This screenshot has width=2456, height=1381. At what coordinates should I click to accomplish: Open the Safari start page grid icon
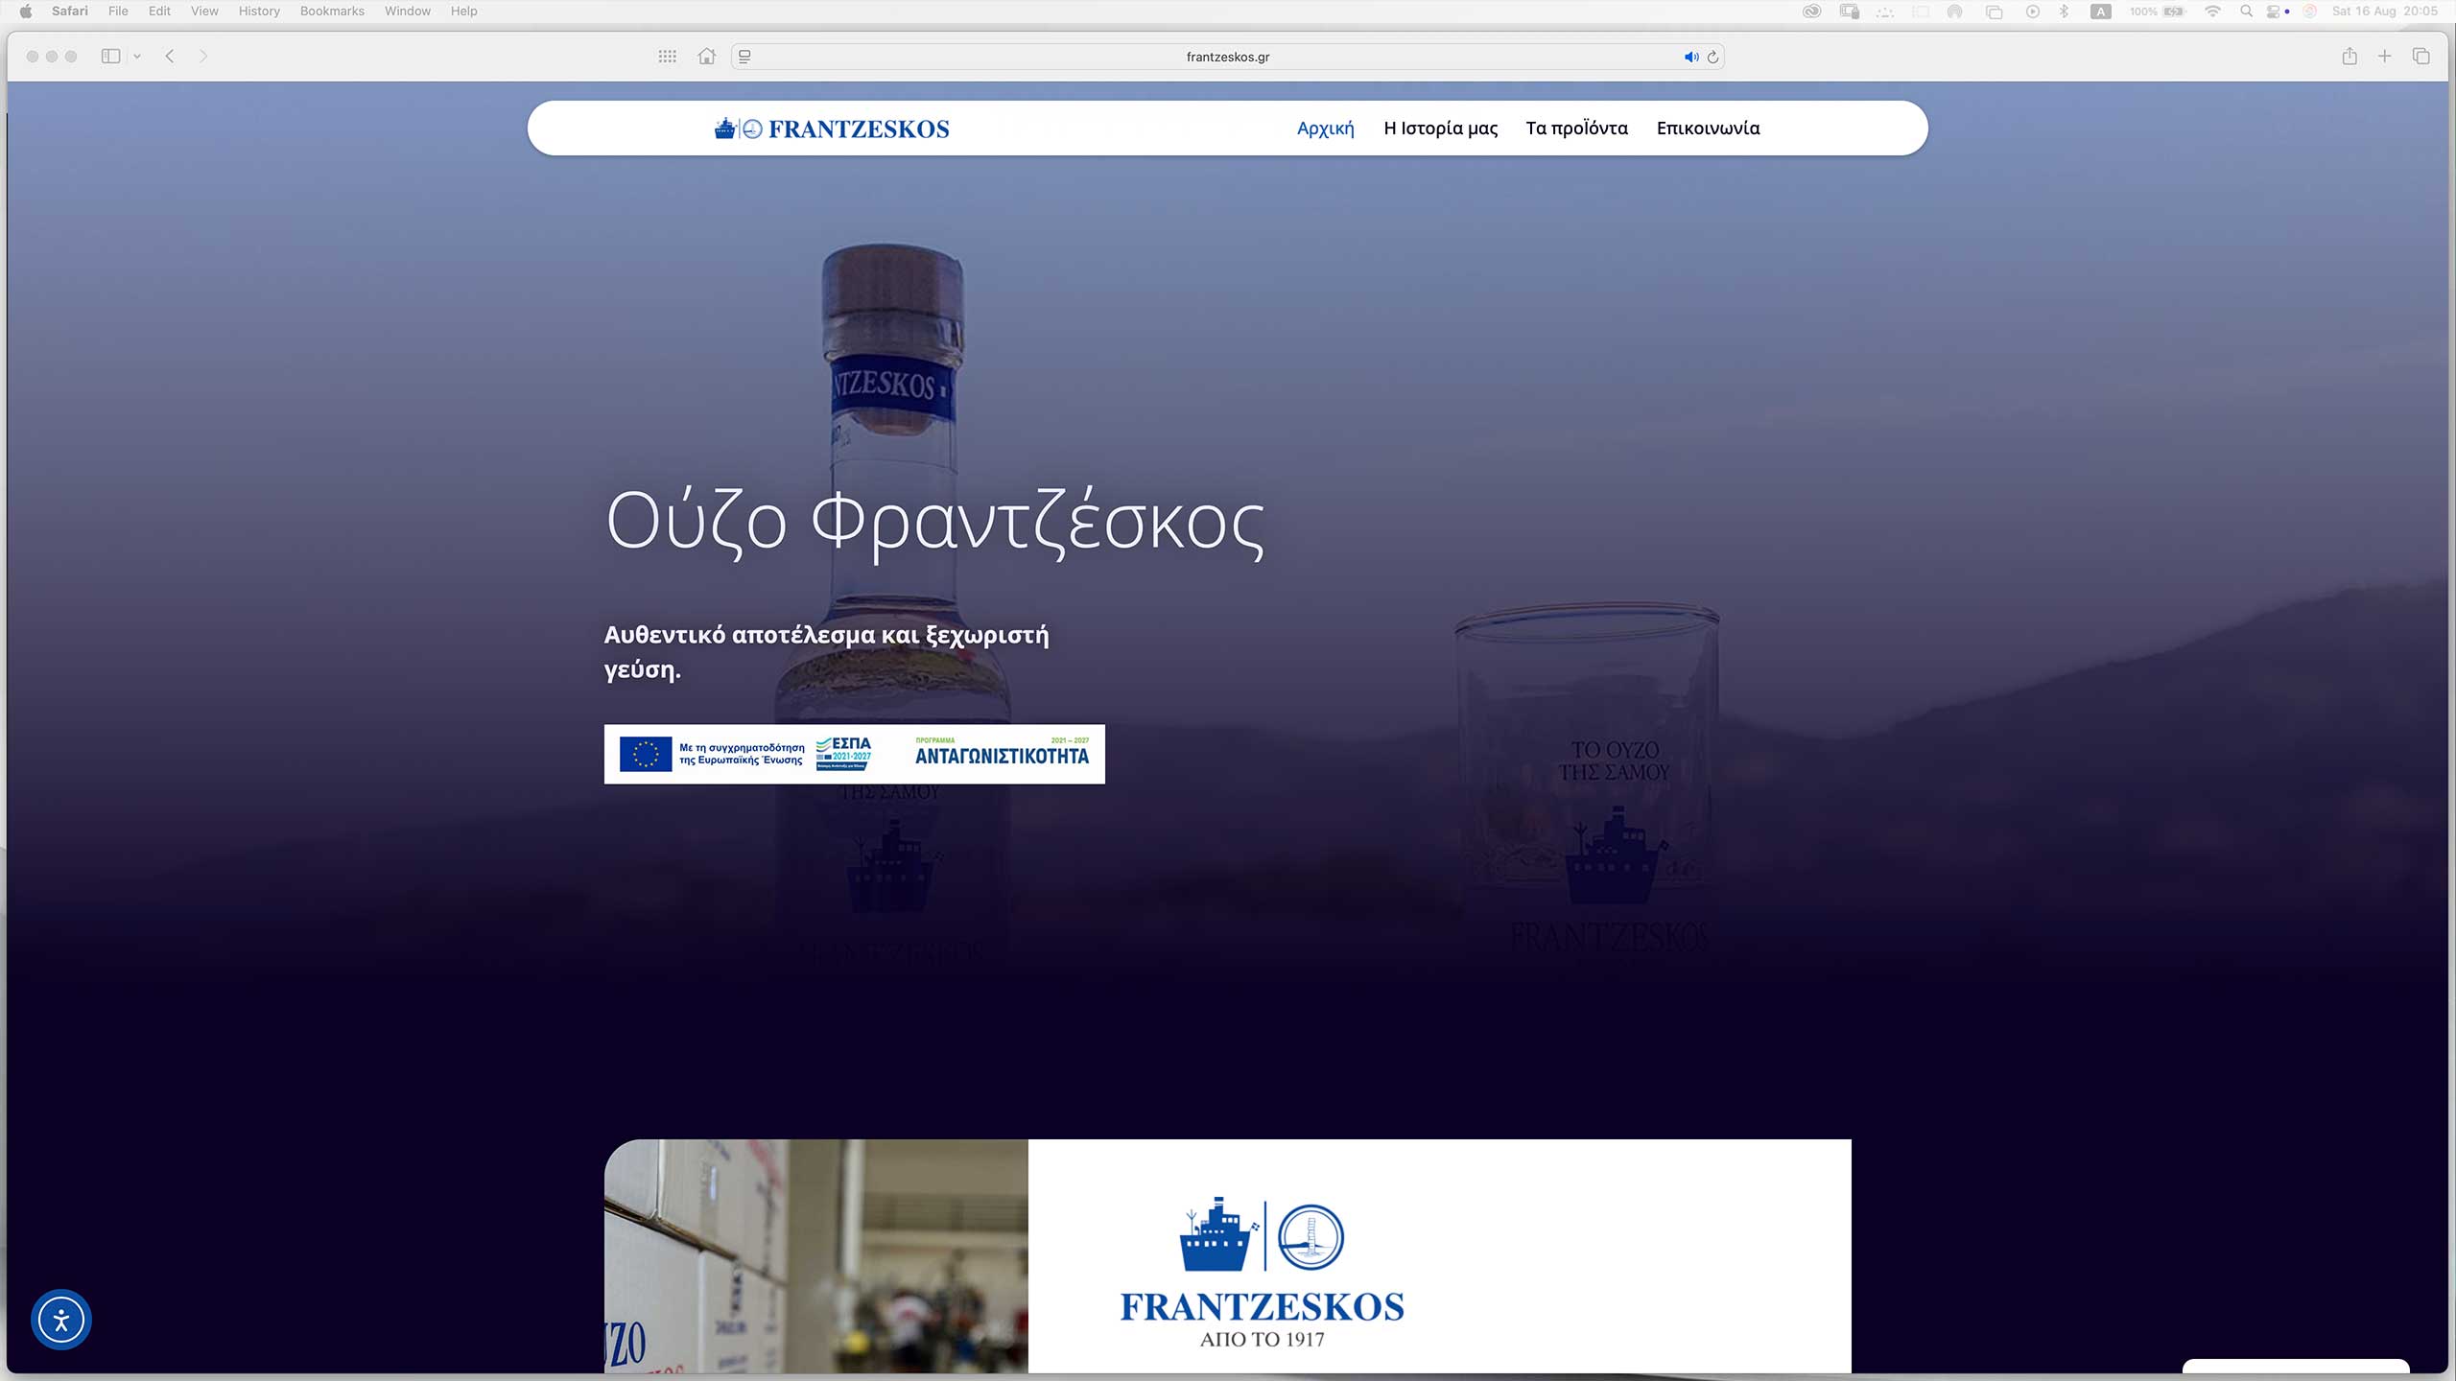(x=668, y=57)
